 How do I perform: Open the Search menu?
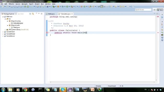click(31, 4)
